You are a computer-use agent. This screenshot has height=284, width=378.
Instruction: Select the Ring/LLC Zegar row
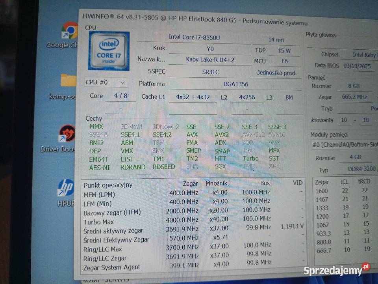193,257
